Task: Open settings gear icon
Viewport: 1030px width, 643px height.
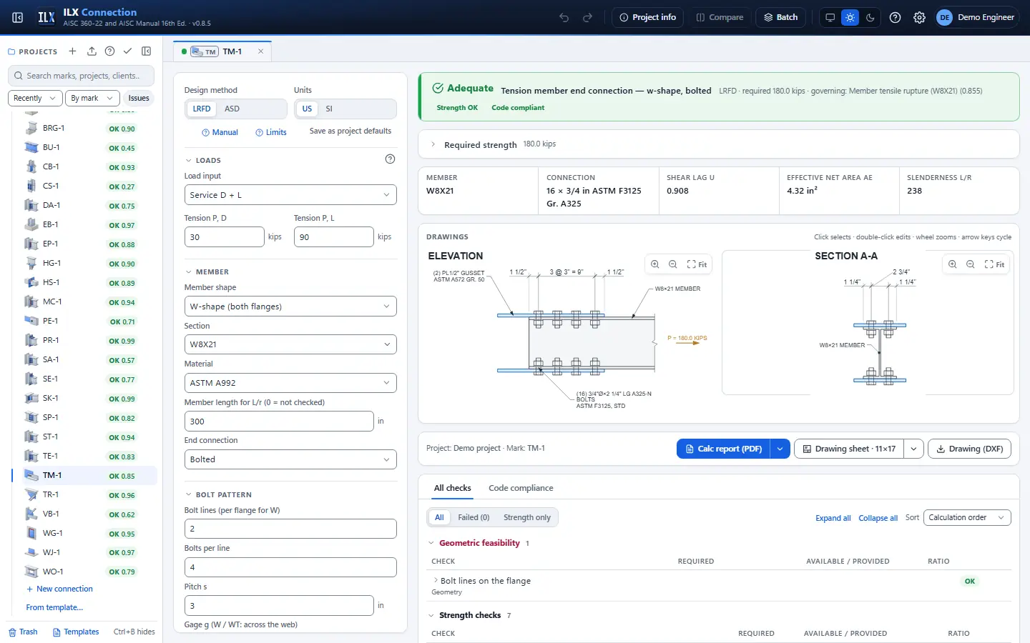Action: (919, 17)
